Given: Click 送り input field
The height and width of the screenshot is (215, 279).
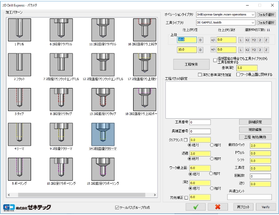Looking at the screenshot, I should click(x=260, y=184).
